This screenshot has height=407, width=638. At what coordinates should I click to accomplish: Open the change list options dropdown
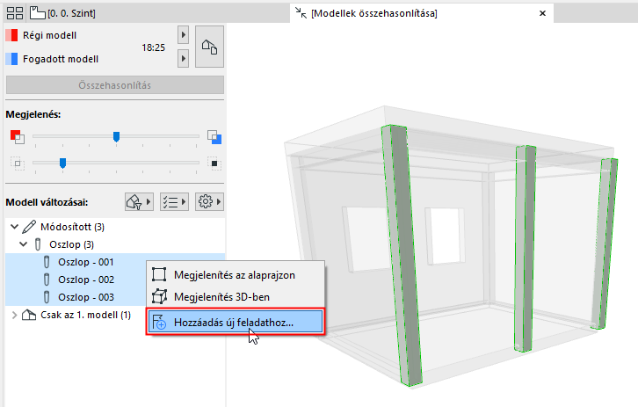[174, 202]
